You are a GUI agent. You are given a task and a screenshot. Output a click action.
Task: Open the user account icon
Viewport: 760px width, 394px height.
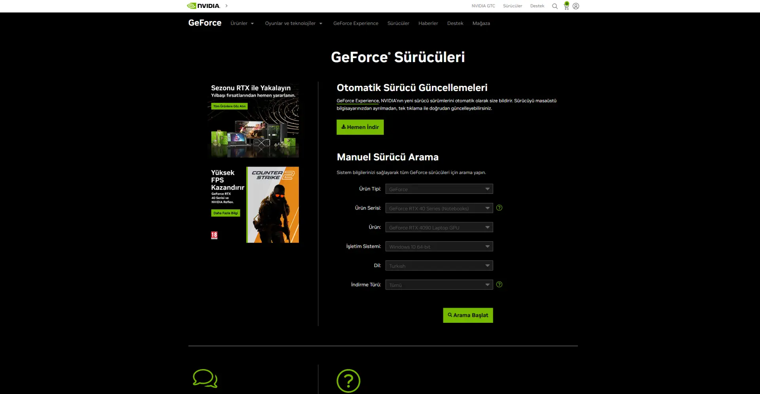(x=576, y=6)
